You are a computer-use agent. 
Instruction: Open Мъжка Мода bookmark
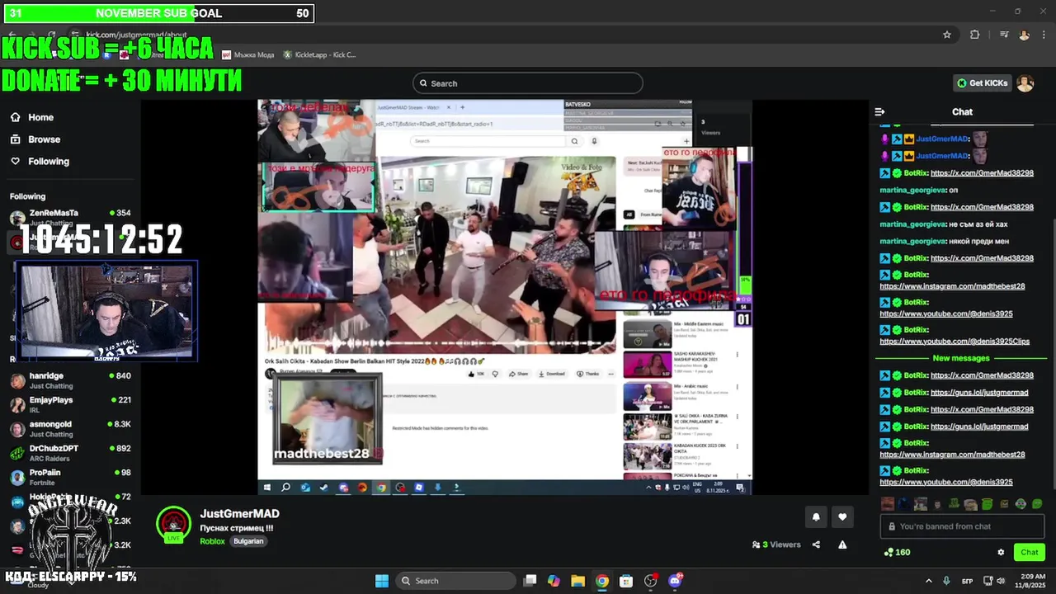[x=248, y=55]
